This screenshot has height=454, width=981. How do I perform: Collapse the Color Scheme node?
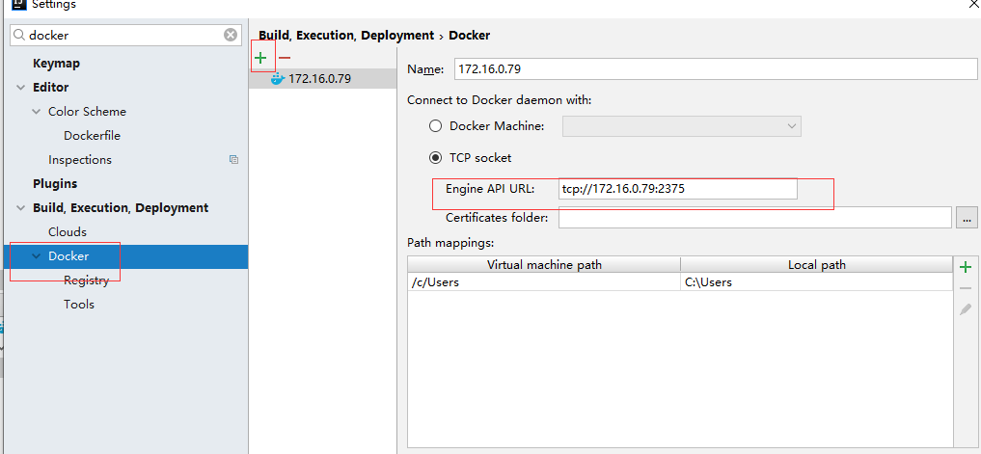[37, 112]
